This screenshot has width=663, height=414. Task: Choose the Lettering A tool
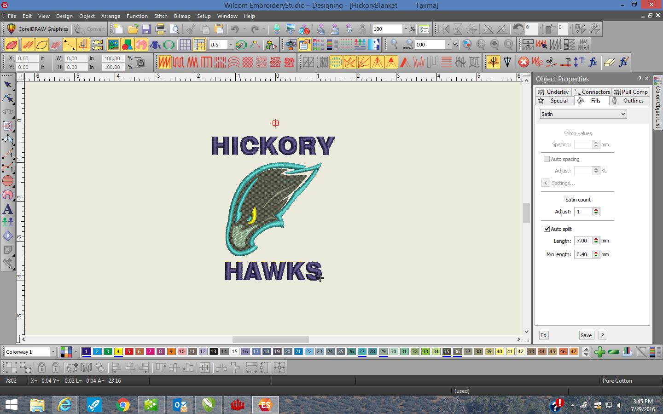click(8, 208)
